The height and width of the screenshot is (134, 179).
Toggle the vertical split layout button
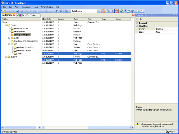[x=111, y=11]
